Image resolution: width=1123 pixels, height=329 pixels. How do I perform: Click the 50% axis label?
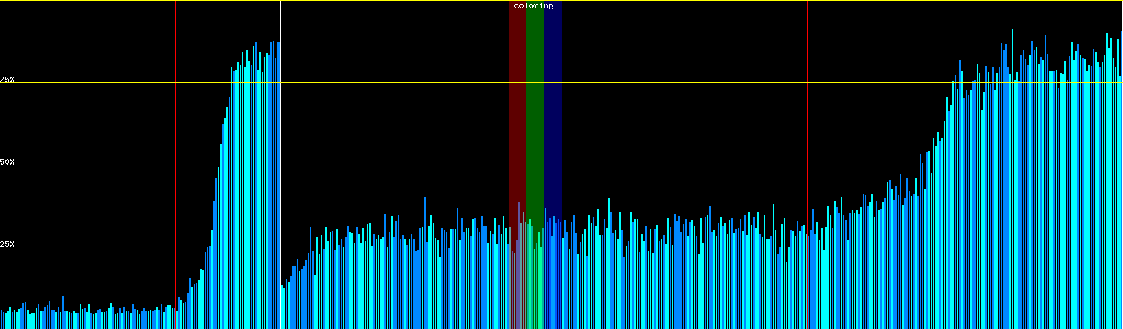[x=7, y=162]
